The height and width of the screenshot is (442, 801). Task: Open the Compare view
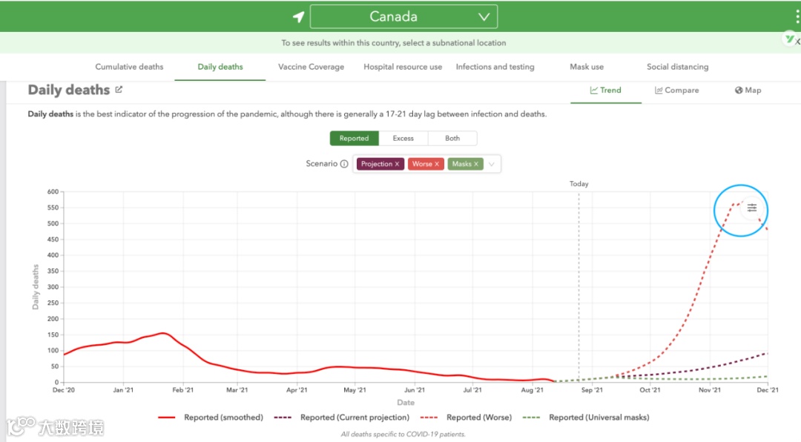point(676,90)
